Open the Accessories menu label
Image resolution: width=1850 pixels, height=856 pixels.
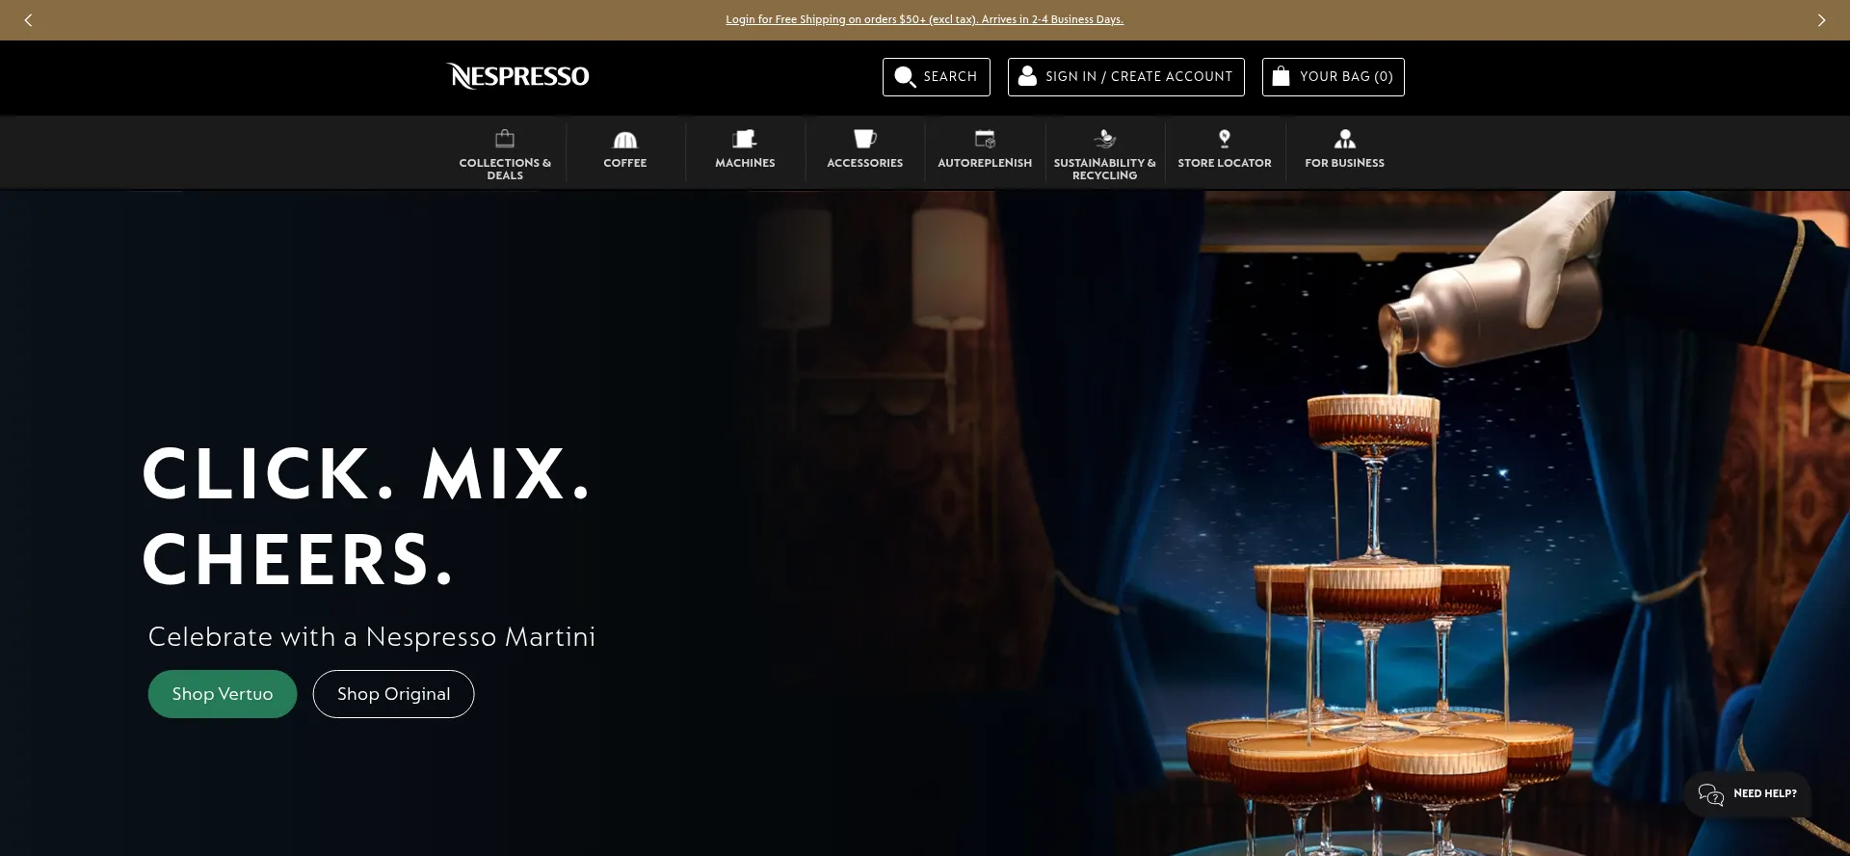[865, 163]
